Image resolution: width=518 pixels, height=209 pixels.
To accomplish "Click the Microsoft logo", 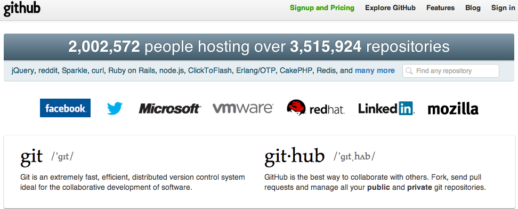I will pos(169,108).
